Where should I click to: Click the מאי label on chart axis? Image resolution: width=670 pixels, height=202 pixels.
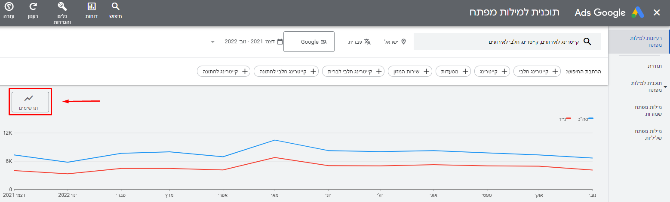[x=274, y=195]
